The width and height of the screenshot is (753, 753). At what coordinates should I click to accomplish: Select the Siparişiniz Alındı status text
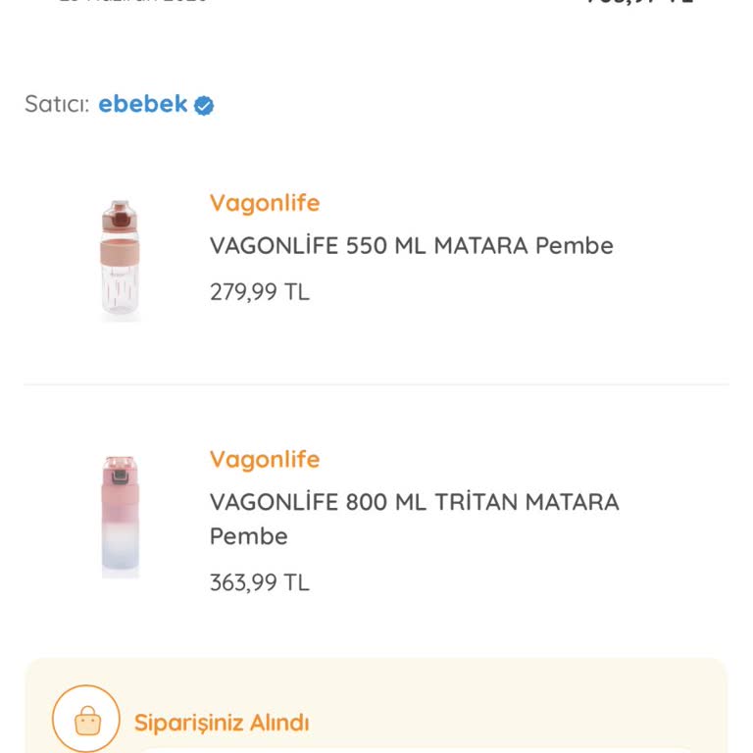(x=222, y=723)
